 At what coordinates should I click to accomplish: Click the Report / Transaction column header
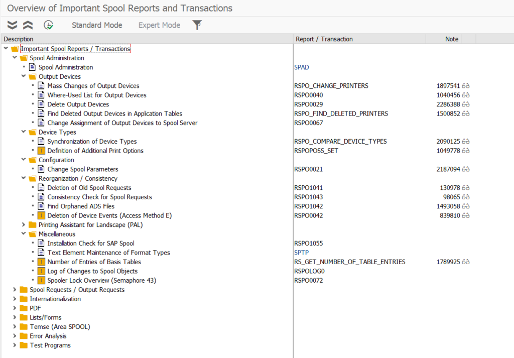point(324,39)
